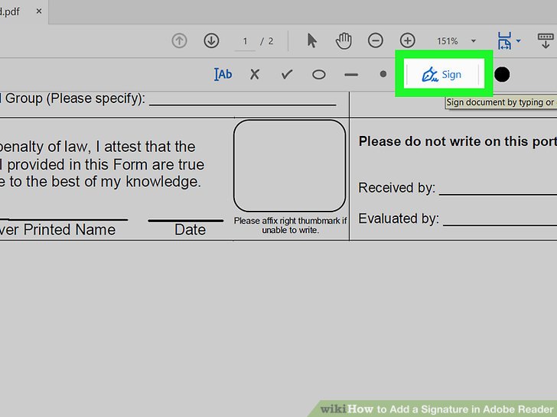Open the black color picker circle
The height and width of the screenshot is (417, 557).
pyautogui.click(x=502, y=75)
